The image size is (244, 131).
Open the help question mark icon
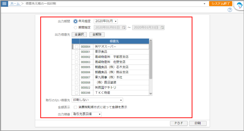point(230,10)
